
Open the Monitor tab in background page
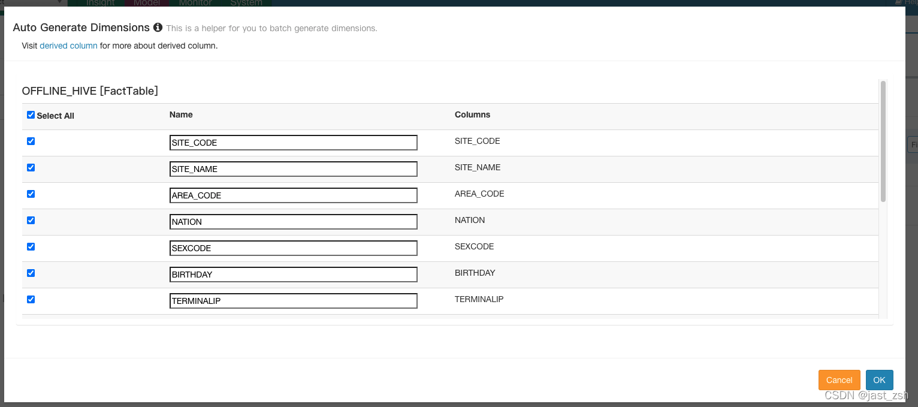[x=195, y=3]
